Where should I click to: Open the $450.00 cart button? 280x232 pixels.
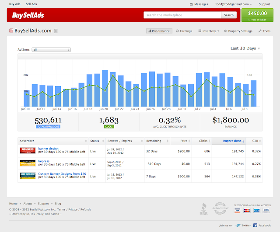(257, 15)
